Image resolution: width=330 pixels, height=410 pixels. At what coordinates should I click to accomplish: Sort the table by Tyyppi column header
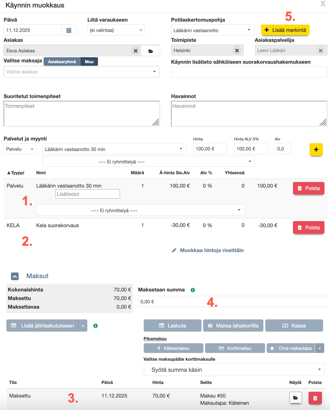[16, 173]
